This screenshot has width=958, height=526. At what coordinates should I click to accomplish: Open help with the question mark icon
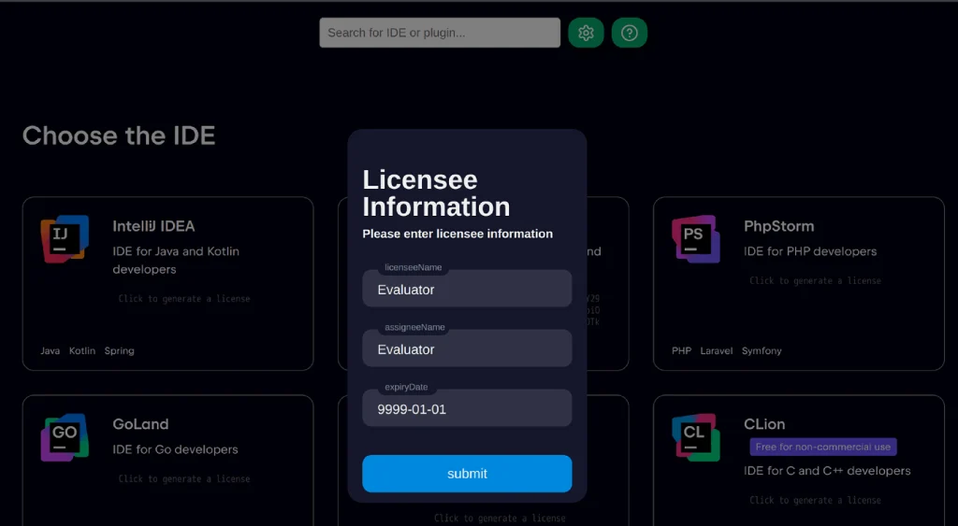[630, 33]
